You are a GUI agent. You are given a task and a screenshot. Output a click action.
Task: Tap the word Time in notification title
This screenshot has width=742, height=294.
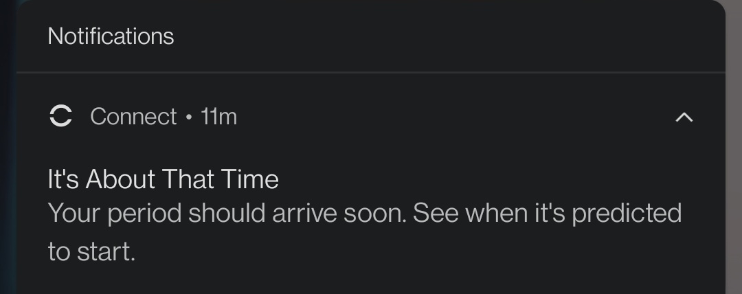(x=249, y=179)
